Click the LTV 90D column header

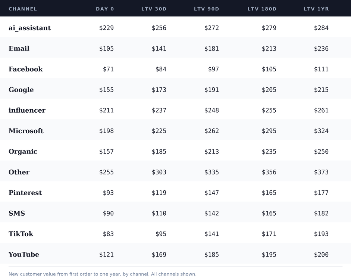[x=207, y=9]
